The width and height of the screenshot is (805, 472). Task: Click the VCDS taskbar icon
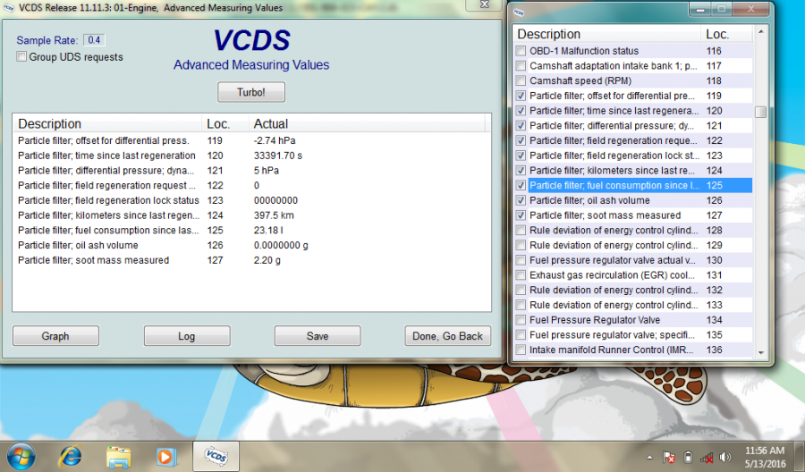(x=216, y=456)
